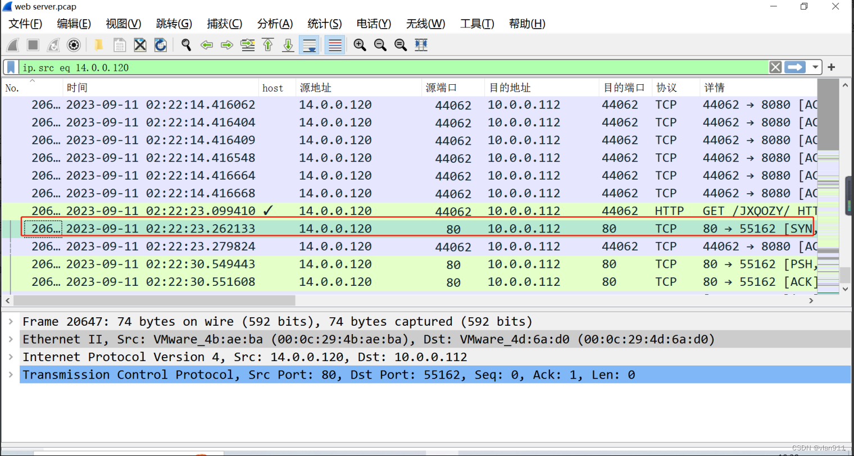Open the 帮助(H) menu
Screen dimensions: 854x456
pos(527,24)
